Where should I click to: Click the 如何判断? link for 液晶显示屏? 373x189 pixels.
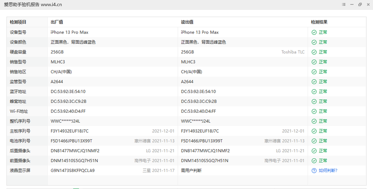328,170
